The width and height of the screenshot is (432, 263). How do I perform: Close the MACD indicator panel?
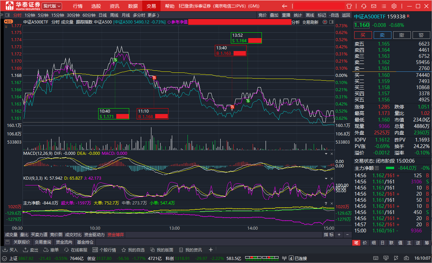pyautogui.click(x=332, y=154)
